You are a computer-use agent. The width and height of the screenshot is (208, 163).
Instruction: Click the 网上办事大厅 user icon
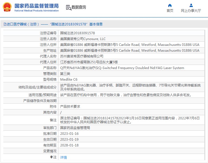[x=191, y=6]
